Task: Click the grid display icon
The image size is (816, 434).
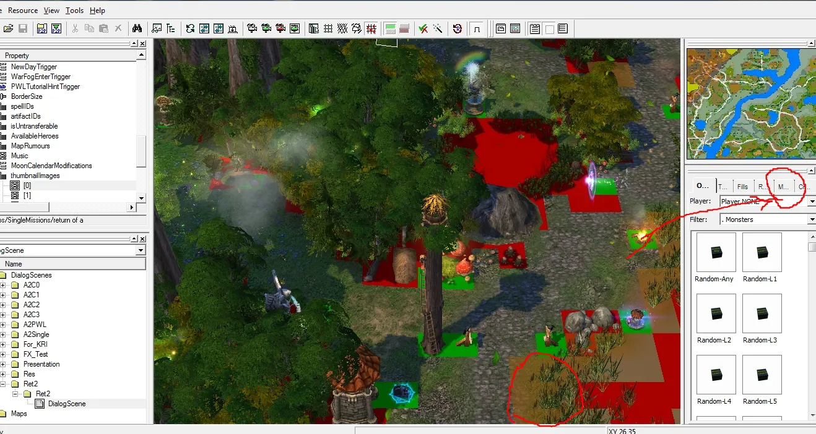Action: pos(328,28)
